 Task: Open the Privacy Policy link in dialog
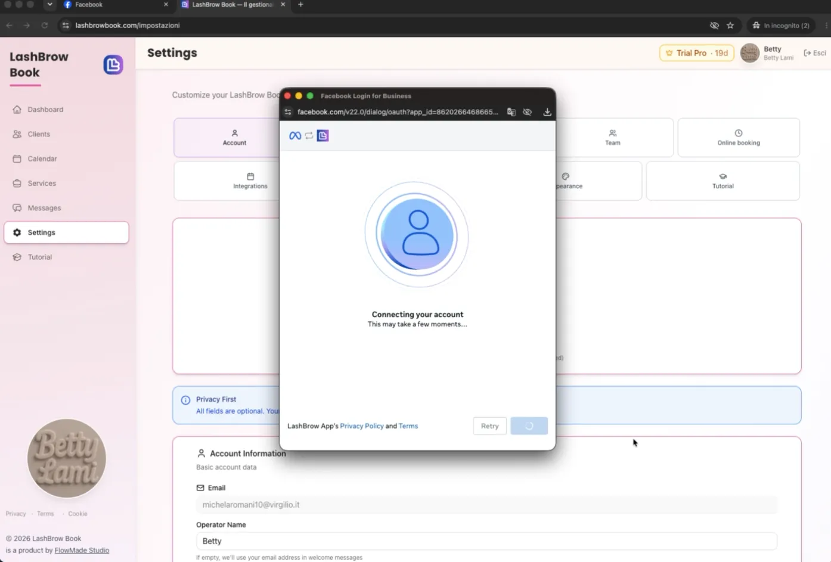tap(362, 426)
